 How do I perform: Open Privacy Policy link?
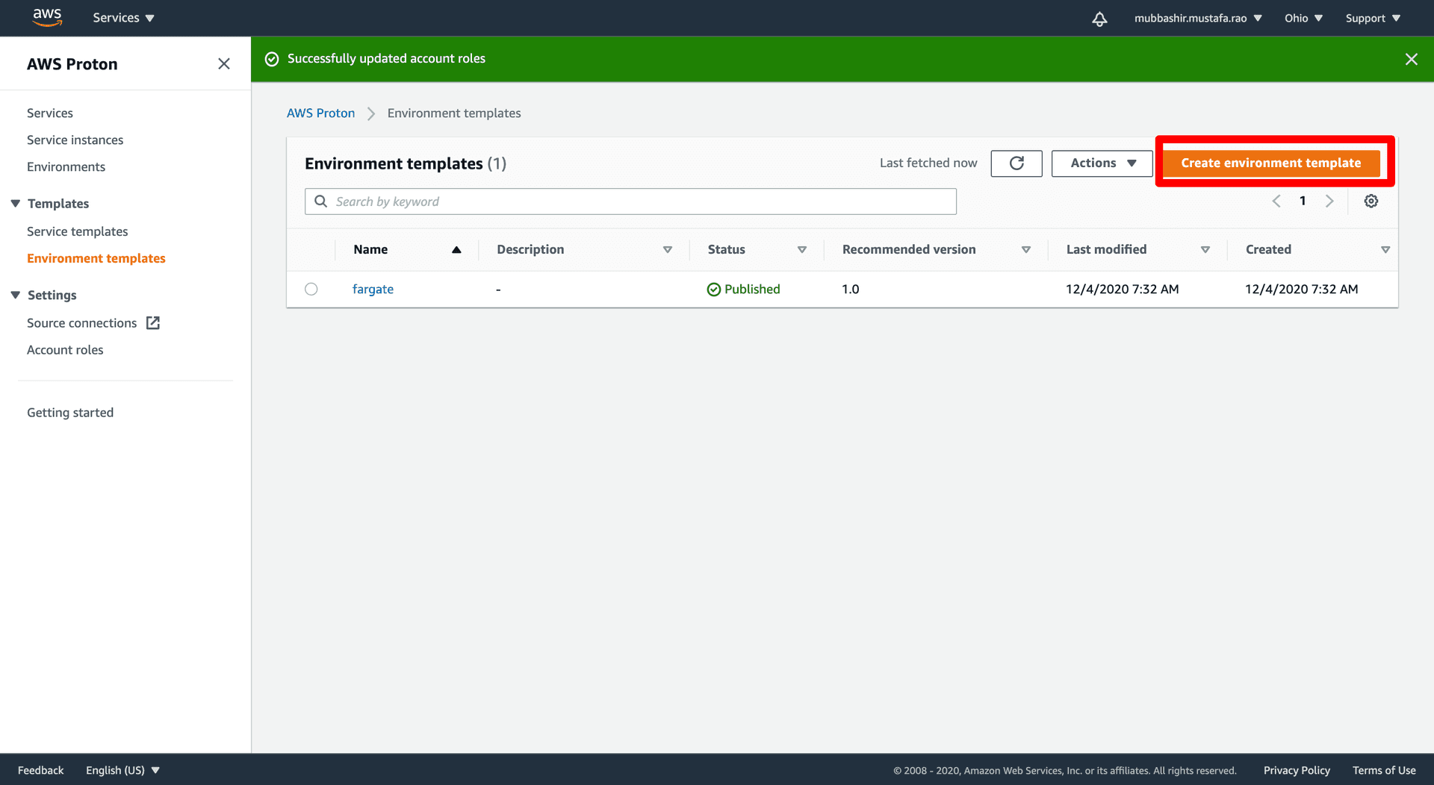tap(1297, 770)
